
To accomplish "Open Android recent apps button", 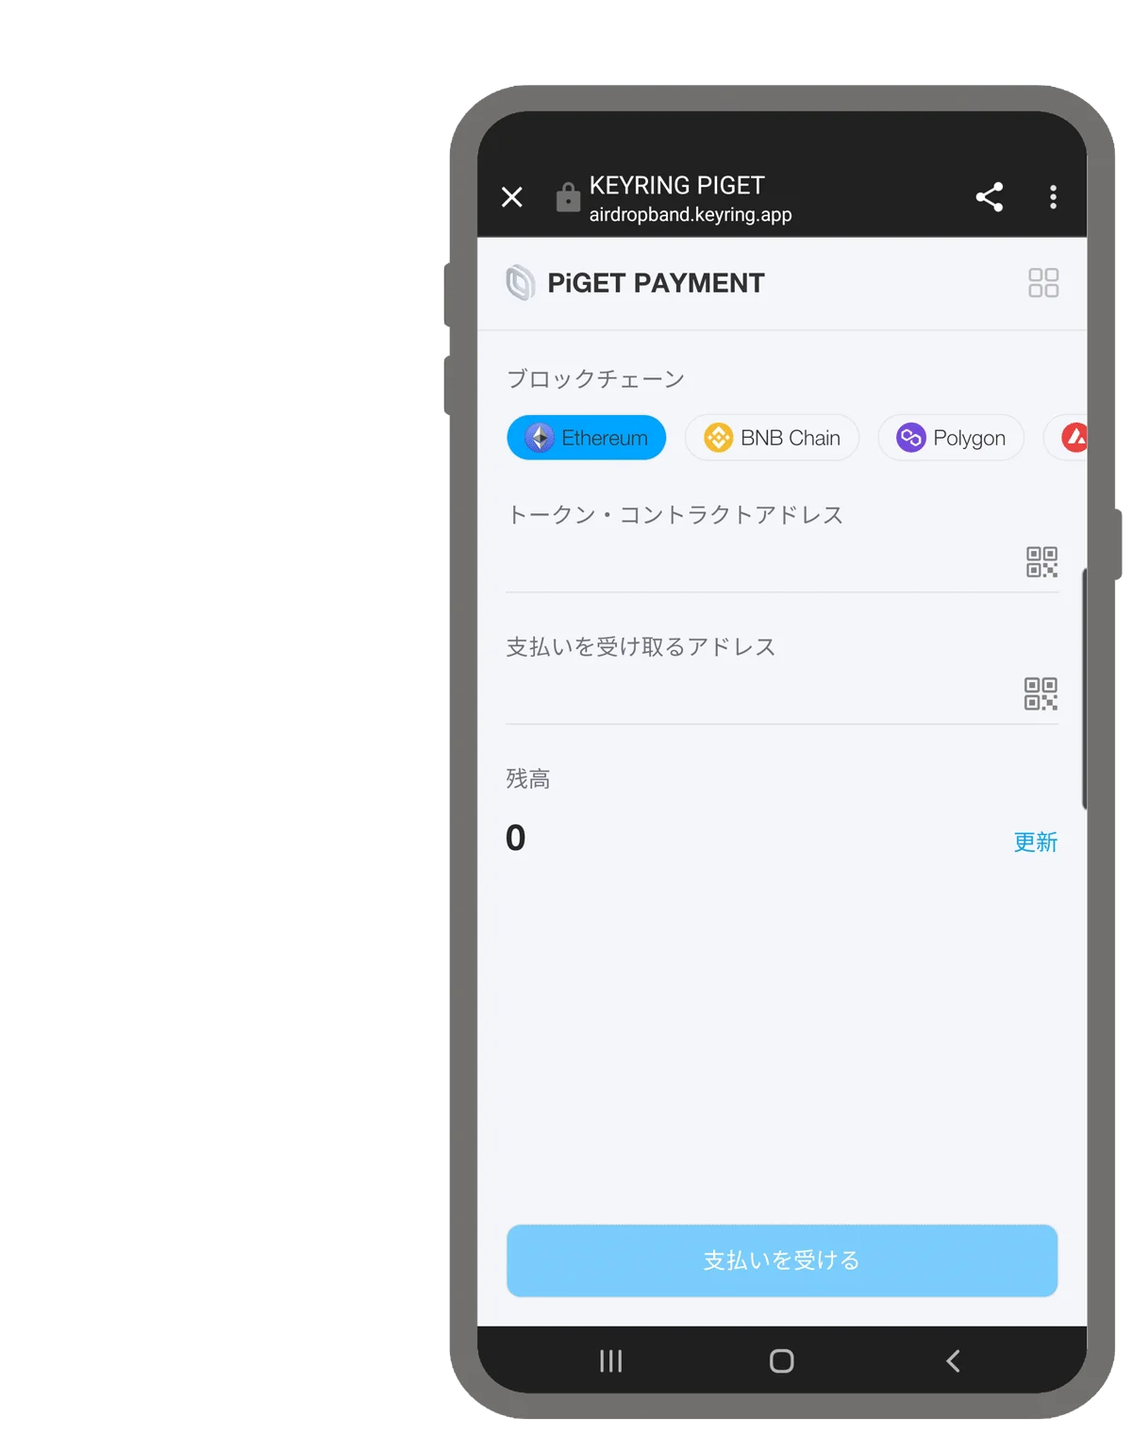I will tap(611, 1360).
